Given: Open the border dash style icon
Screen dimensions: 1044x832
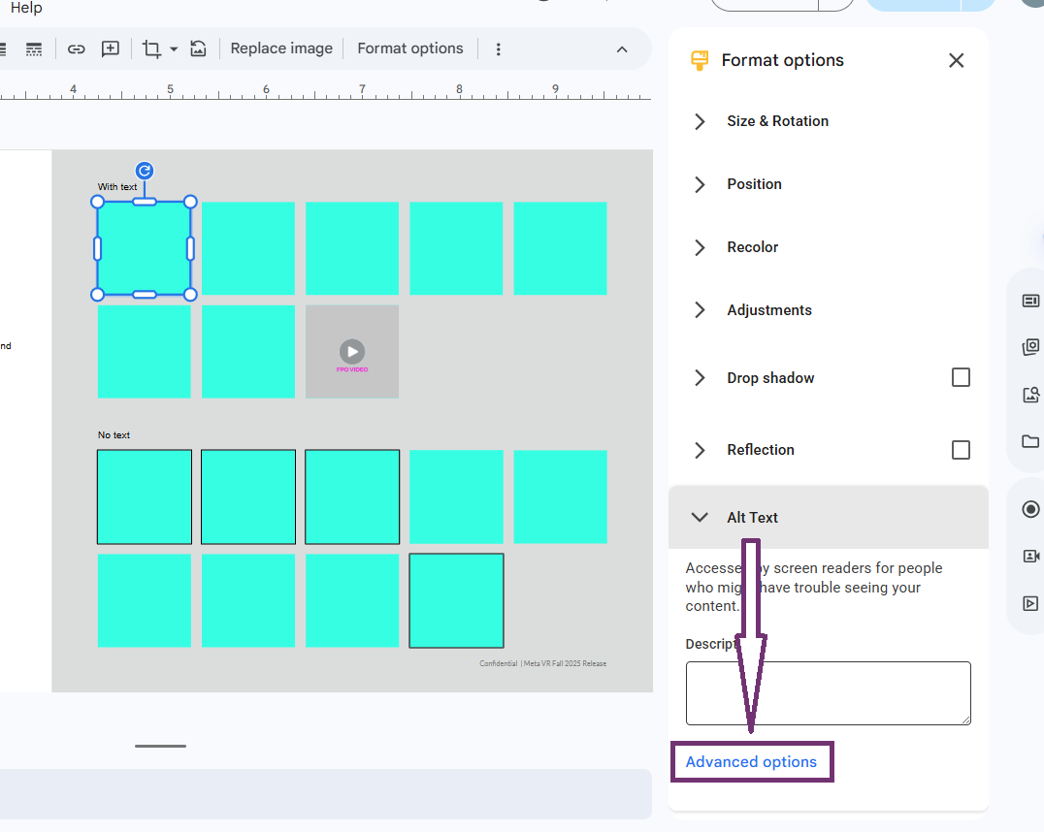Looking at the screenshot, I should [x=34, y=48].
